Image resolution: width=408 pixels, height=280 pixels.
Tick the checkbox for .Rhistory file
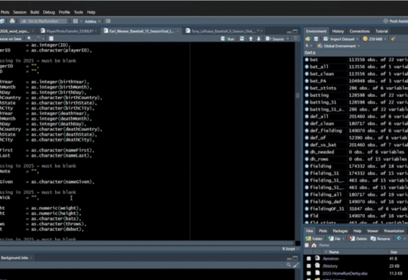[308, 266]
